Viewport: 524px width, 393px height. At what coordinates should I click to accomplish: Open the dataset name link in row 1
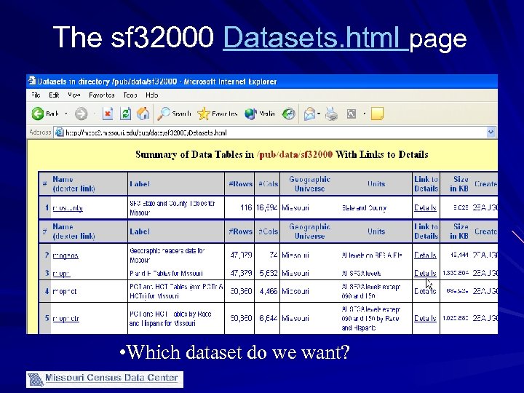[x=68, y=208]
